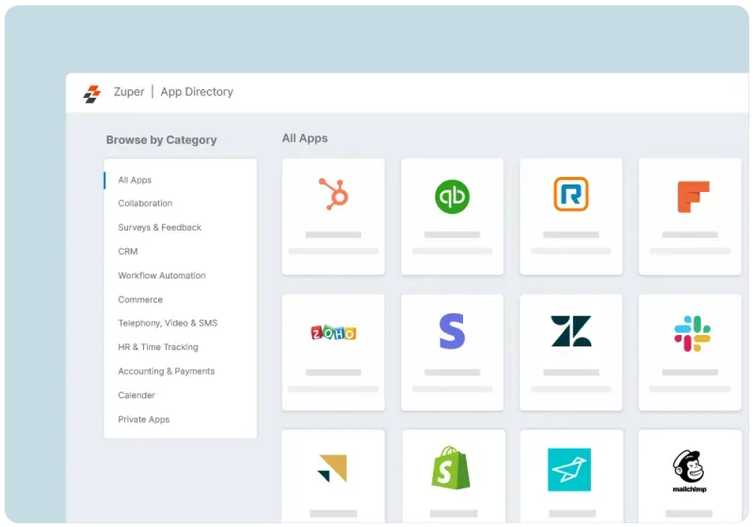Select the blue and orange R app icon
The width and height of the screenshot is (753, 527).
tap(570, 195)
